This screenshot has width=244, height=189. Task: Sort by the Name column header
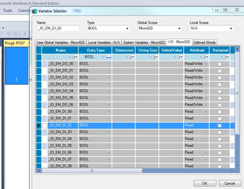coord(60,50)
